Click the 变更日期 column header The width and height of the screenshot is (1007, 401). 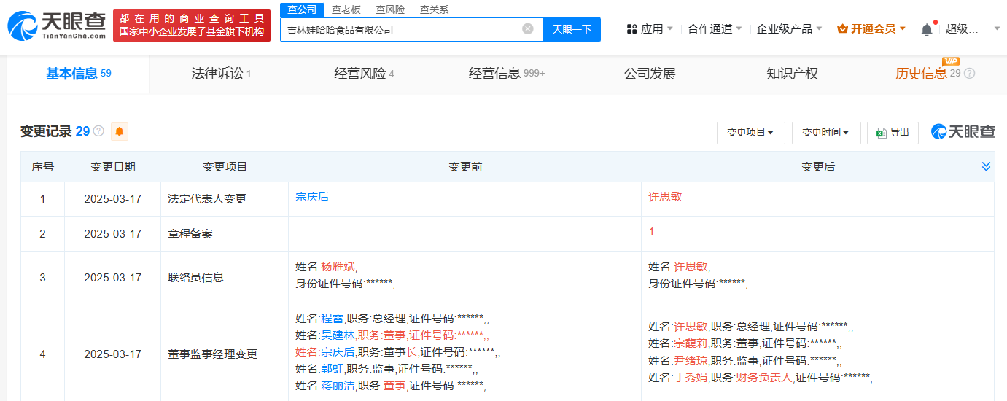point(113,167)
